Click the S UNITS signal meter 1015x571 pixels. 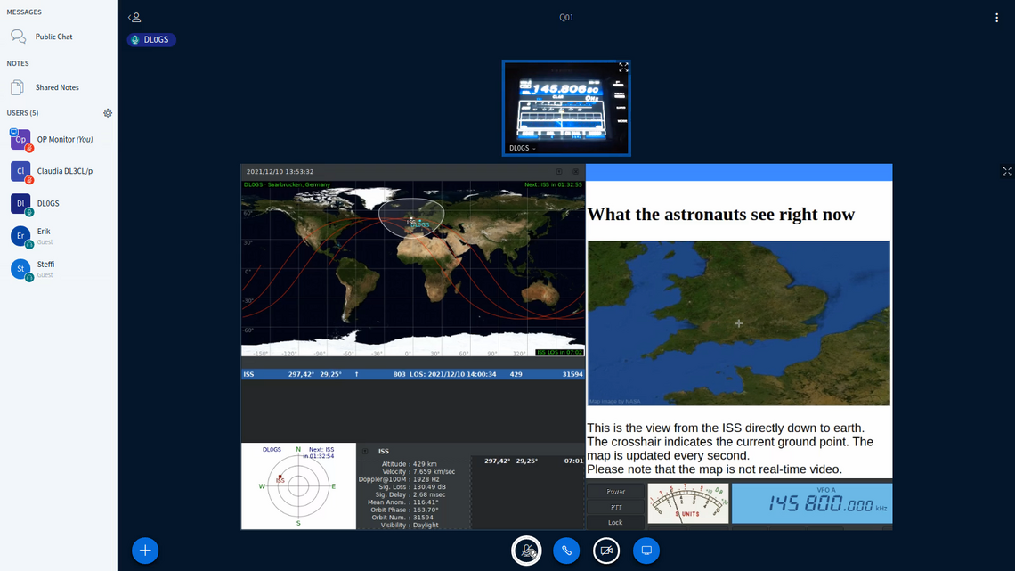(x=688, y=503)
